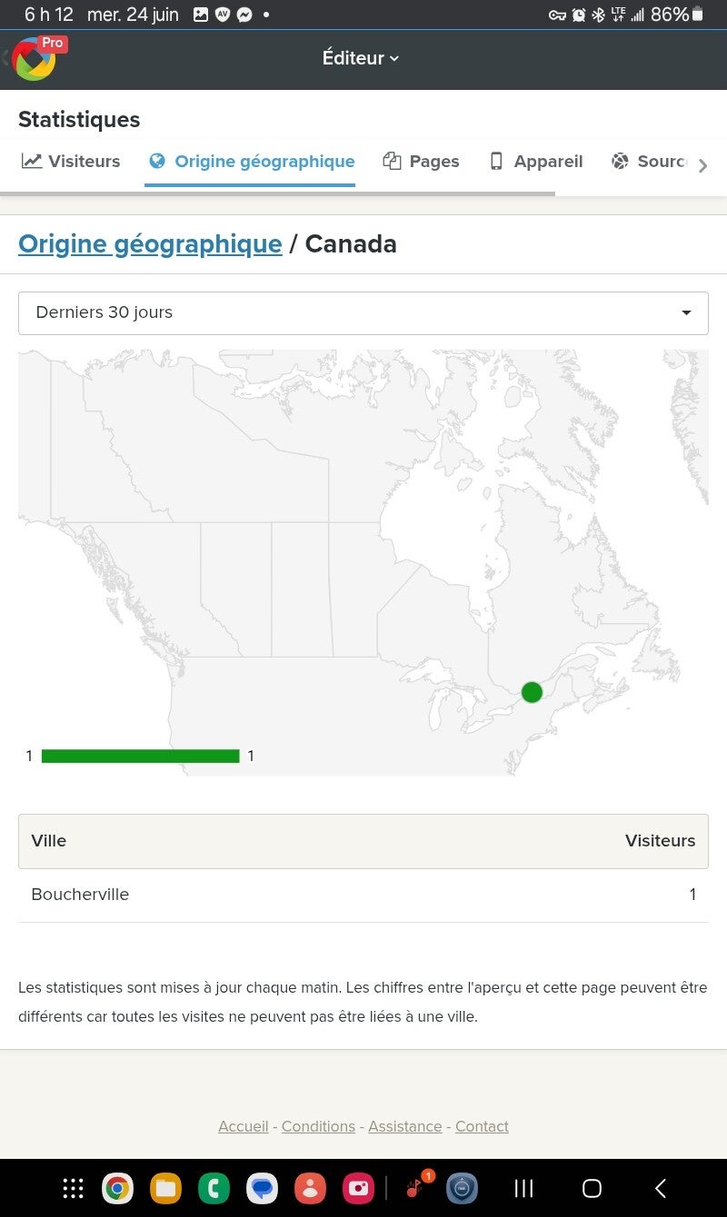The image size is (727, 1217).
Task: Switch to the Visiteurs tab
Action: [71, 162]
